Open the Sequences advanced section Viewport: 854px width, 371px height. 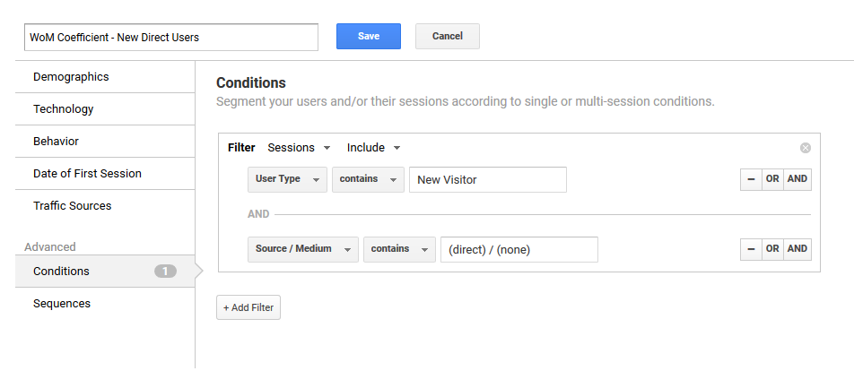(x=62, y=304)
